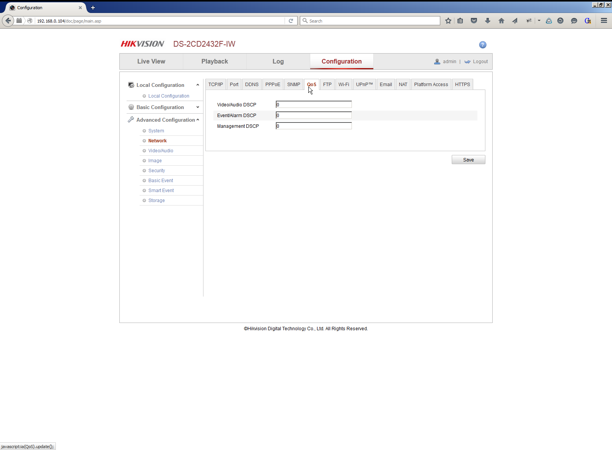Save page to Pocket icon
Viewport: 612px width, 450px height.
(x=474, y=21)
